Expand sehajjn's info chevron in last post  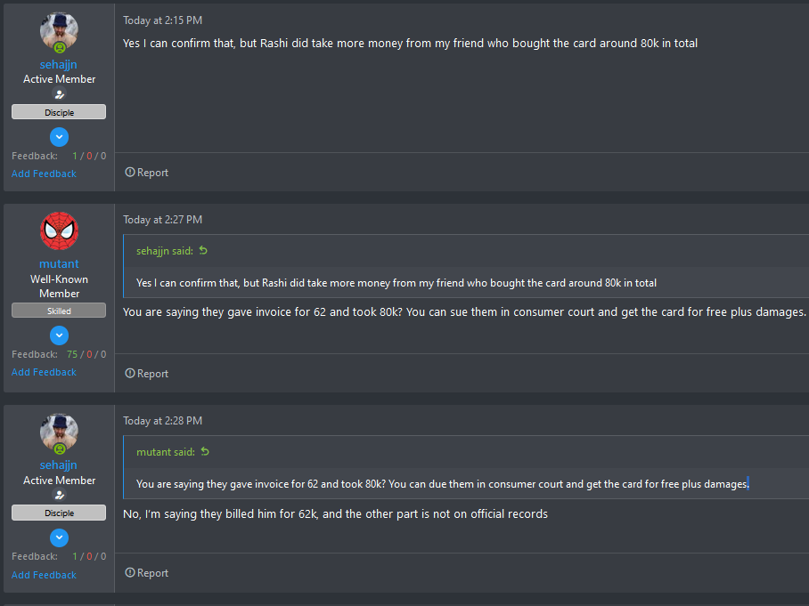59,538
